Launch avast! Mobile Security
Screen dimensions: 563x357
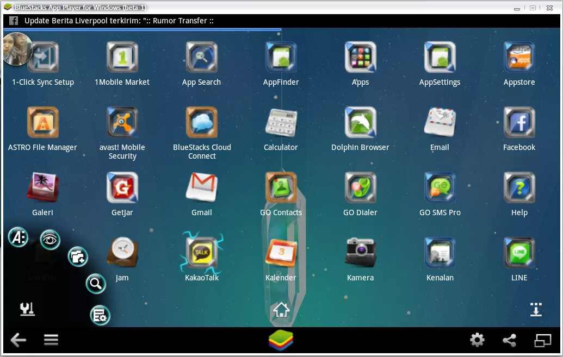point(122,122)
